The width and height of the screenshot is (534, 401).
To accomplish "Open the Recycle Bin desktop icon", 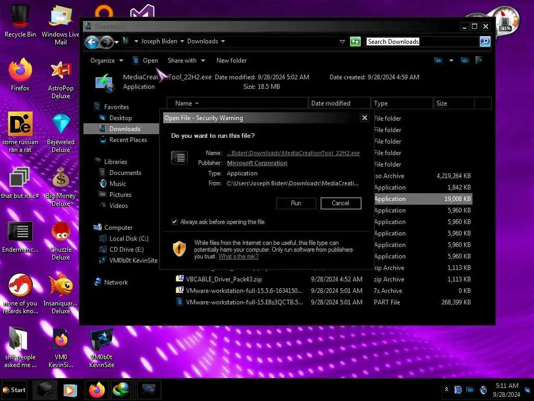I will coord(20,21).
